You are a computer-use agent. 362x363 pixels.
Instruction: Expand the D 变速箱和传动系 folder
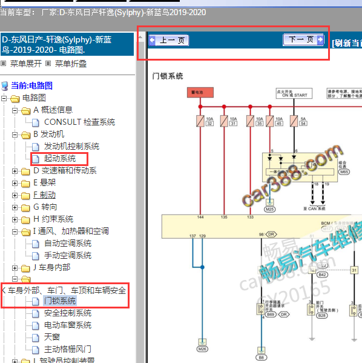(15, 171)
